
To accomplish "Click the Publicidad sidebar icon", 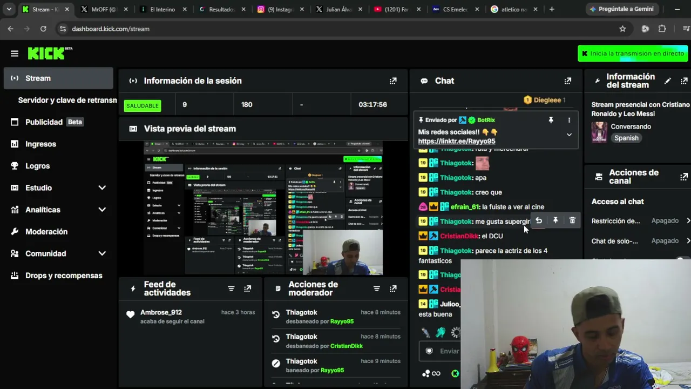I will 15,122.
